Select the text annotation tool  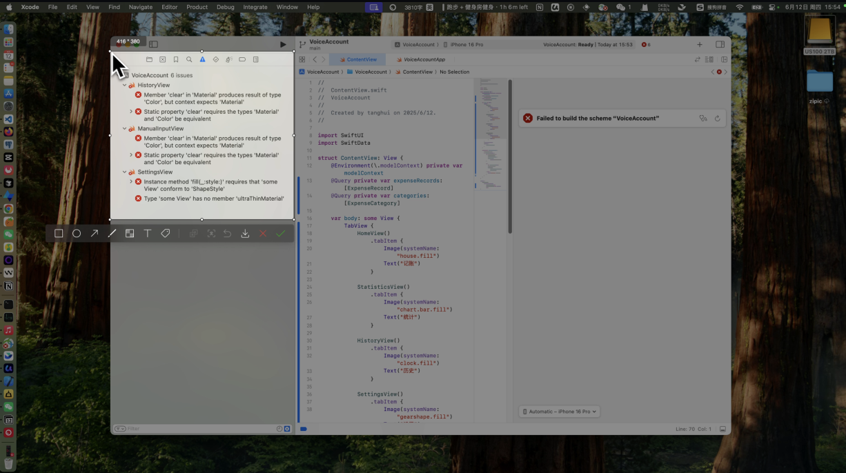[148, 234]
